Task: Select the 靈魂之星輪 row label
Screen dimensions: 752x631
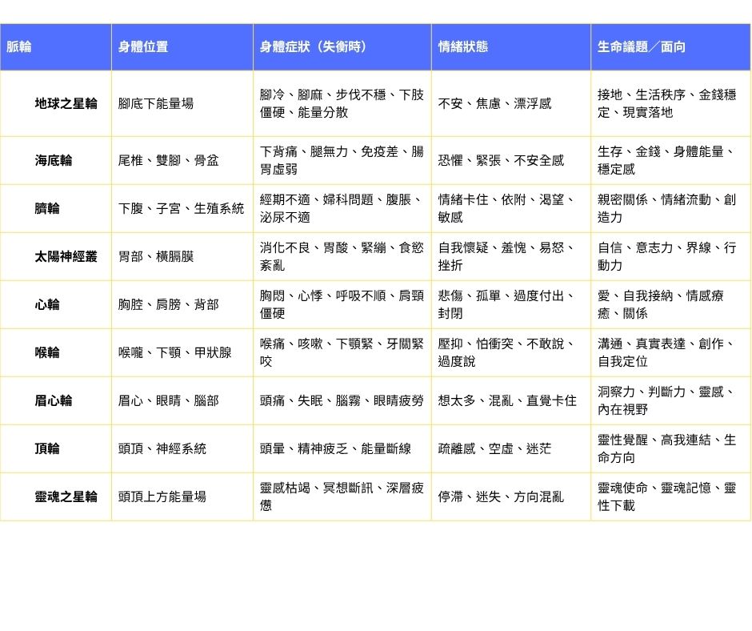Action: 66,496
